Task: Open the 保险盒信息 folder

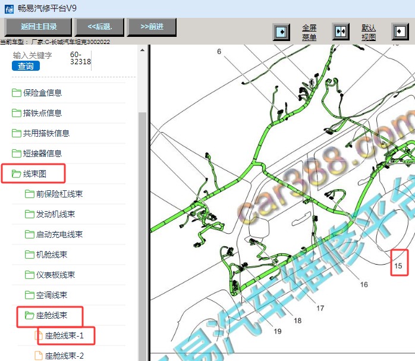Action: click(42, 93)
